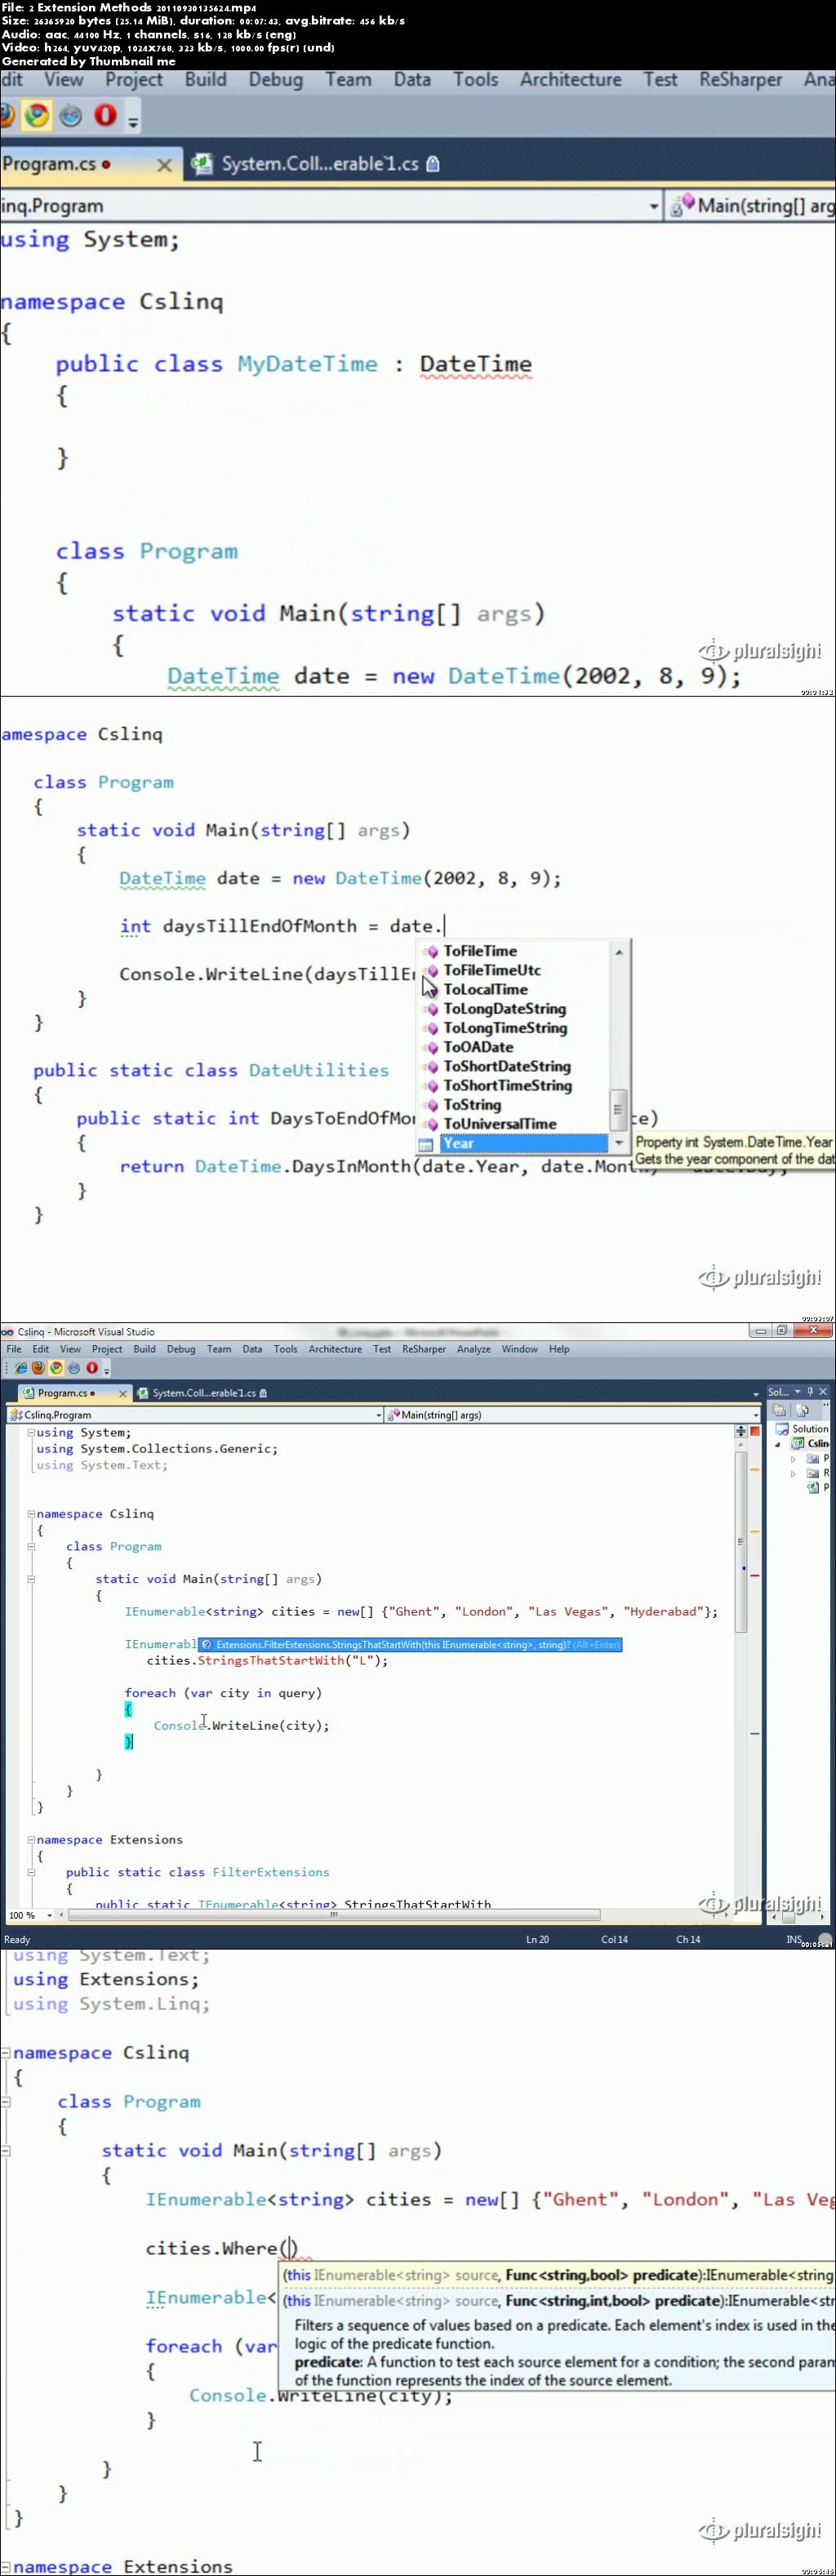The width and height of the screenshot is (836, 2576).
Task: Open the Analyze menu in the full Visual Studio window
Action: 474,1349
